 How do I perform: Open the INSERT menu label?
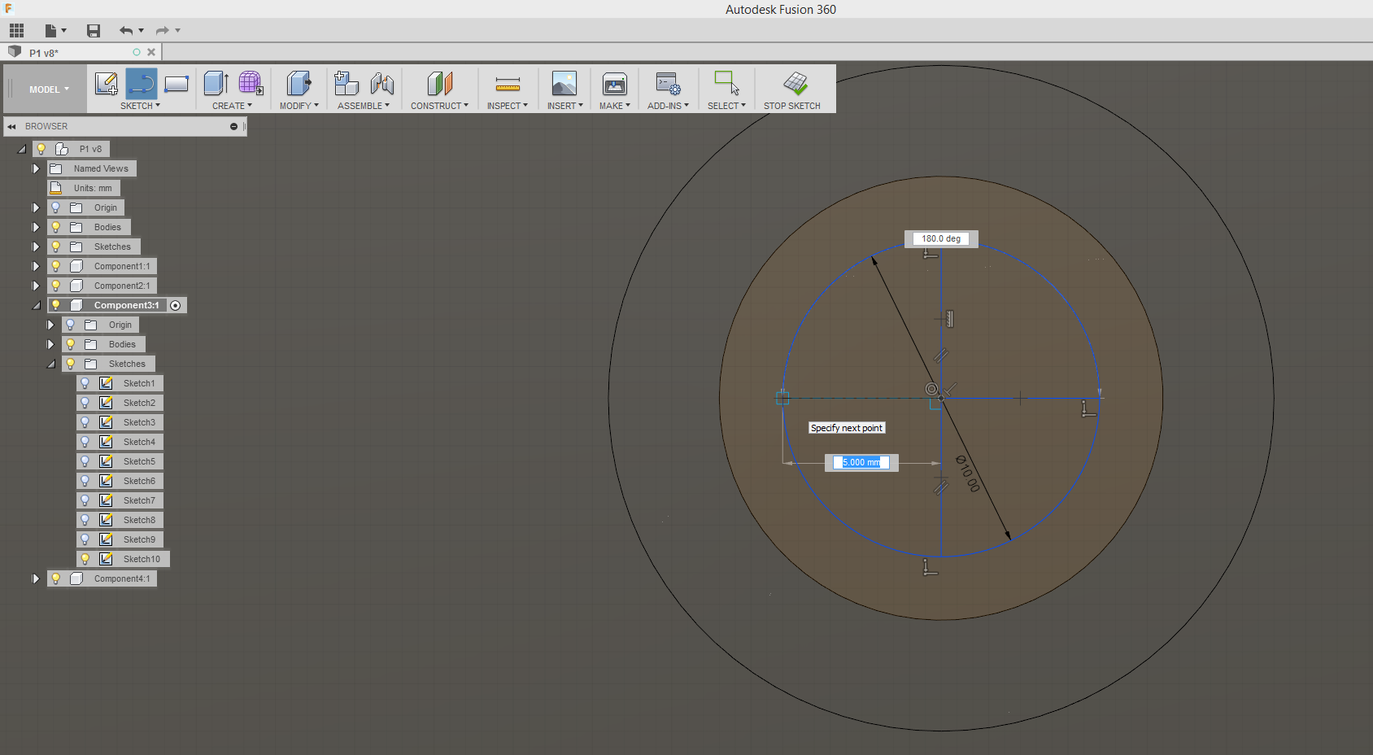pyautogui.click(x=564, y=106)
